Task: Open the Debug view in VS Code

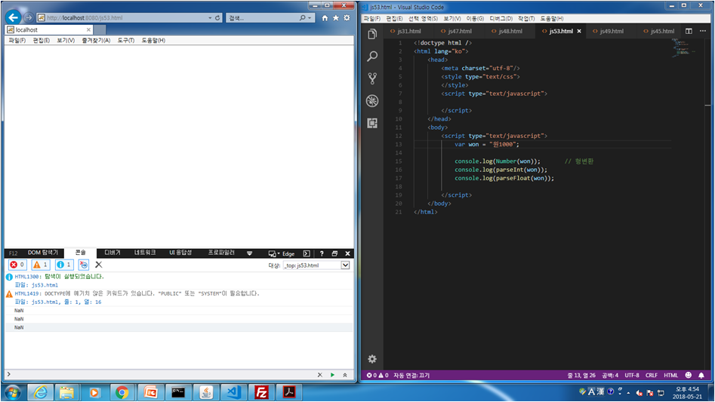Action: [x=372, y=100]
